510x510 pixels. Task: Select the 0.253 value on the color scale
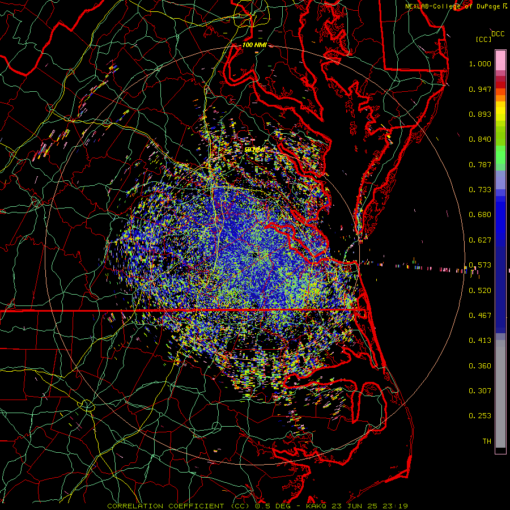480,416
